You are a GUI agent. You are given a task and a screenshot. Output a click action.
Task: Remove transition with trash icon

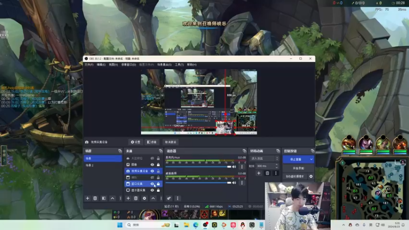point(267,173)
